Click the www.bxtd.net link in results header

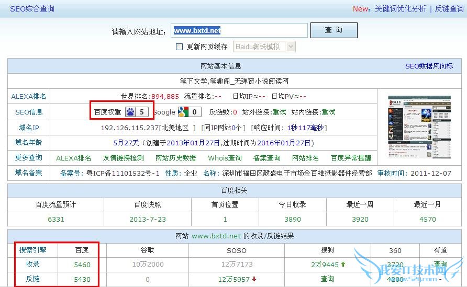[x=216, y=236]
